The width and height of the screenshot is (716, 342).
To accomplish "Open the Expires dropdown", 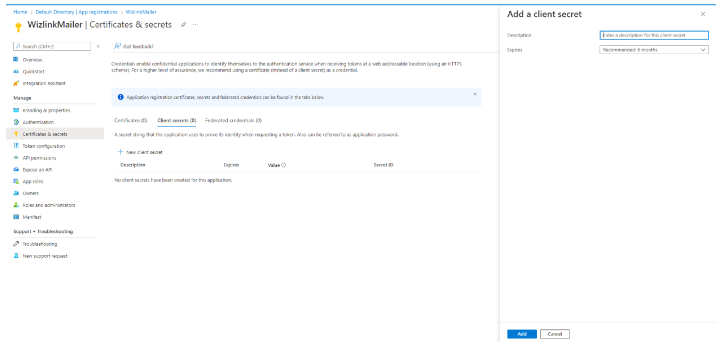I will pyautogui.click(x=654, y=50).
